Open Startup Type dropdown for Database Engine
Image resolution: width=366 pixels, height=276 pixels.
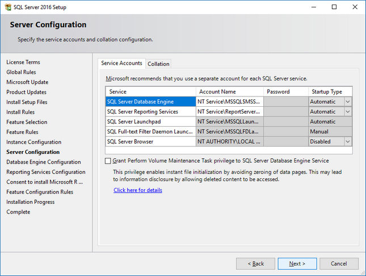pyautogui.click(x=348, y=102)
